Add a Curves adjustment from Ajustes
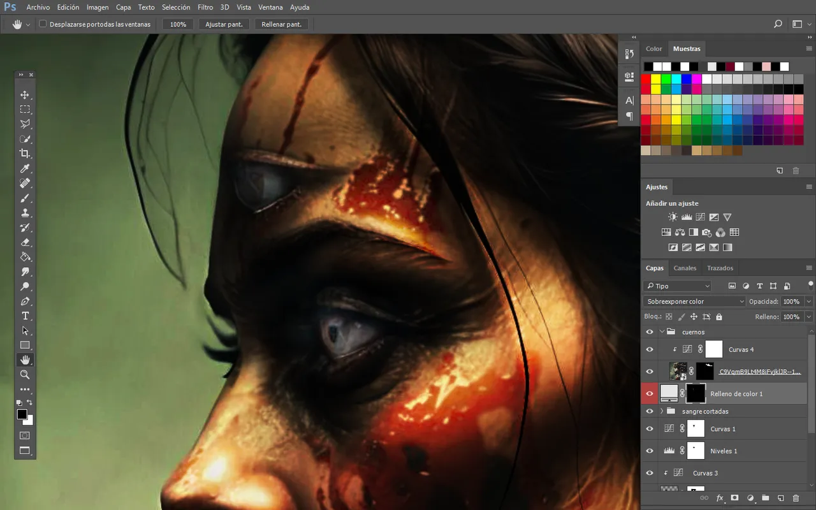Screen dimensions: 816x510 (700, 217)
